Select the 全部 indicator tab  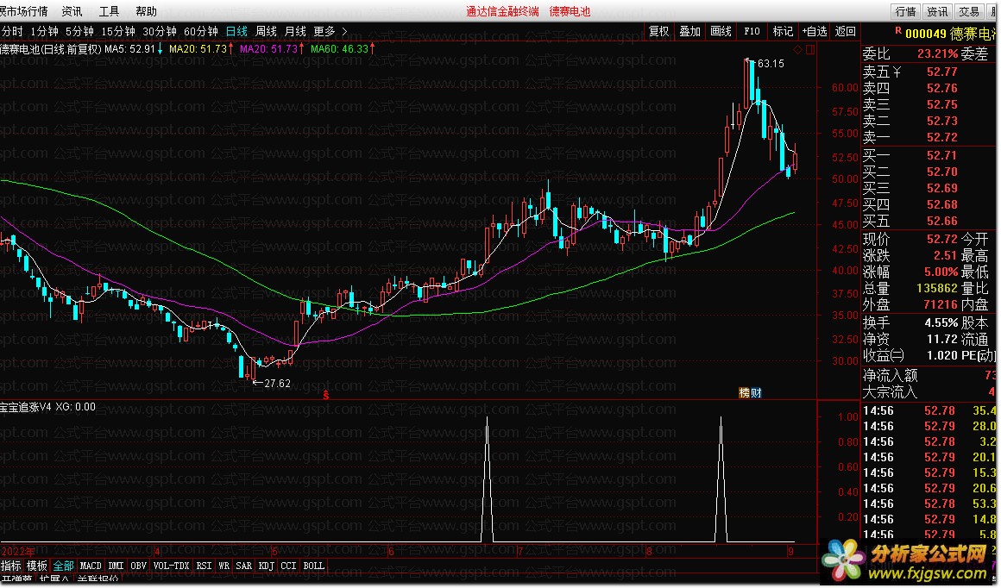(x=63, y=566)
